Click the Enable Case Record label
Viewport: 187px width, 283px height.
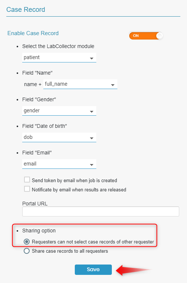coord(33,33)
